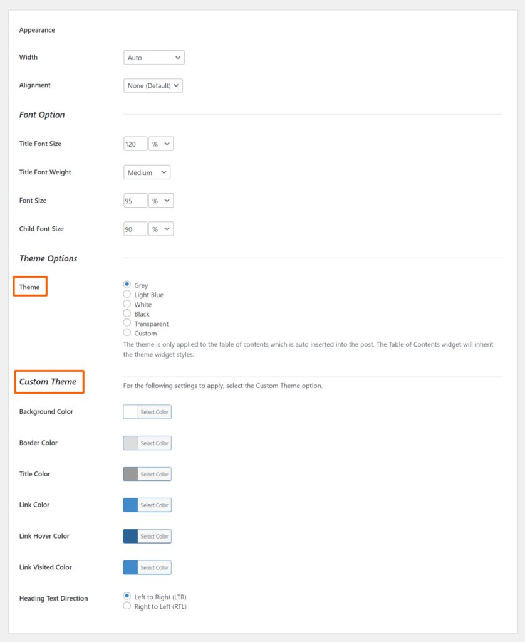Open the Child Font Size unit dropdown
This screenshot has width=525, height=642.
pos(161,229)
